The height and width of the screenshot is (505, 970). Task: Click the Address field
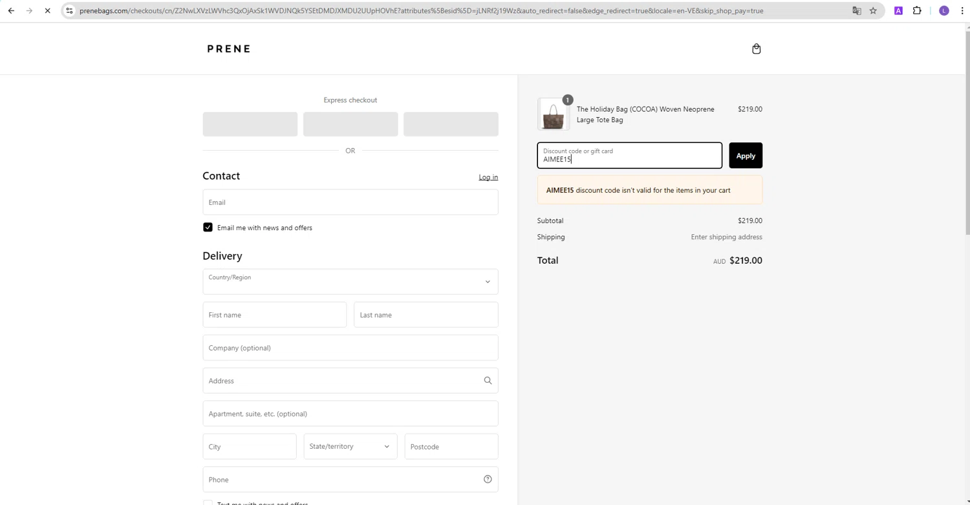point(350,381)
